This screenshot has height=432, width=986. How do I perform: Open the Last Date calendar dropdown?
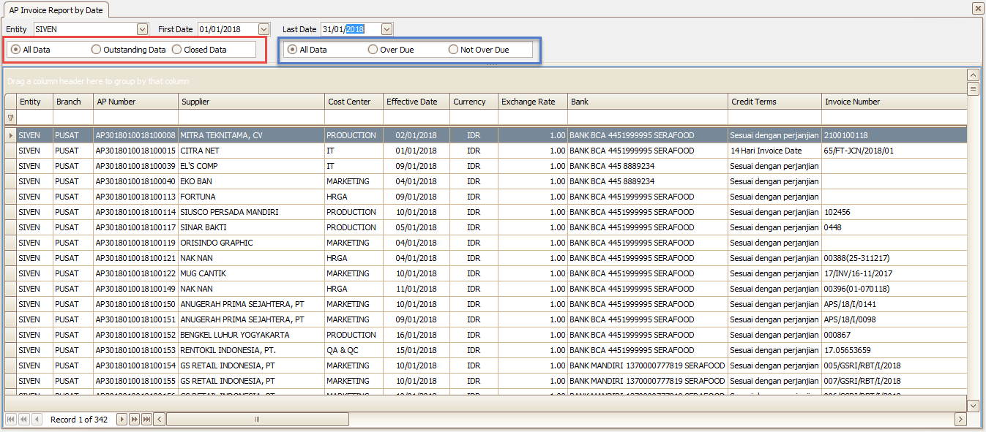click(x=387, y=29)
